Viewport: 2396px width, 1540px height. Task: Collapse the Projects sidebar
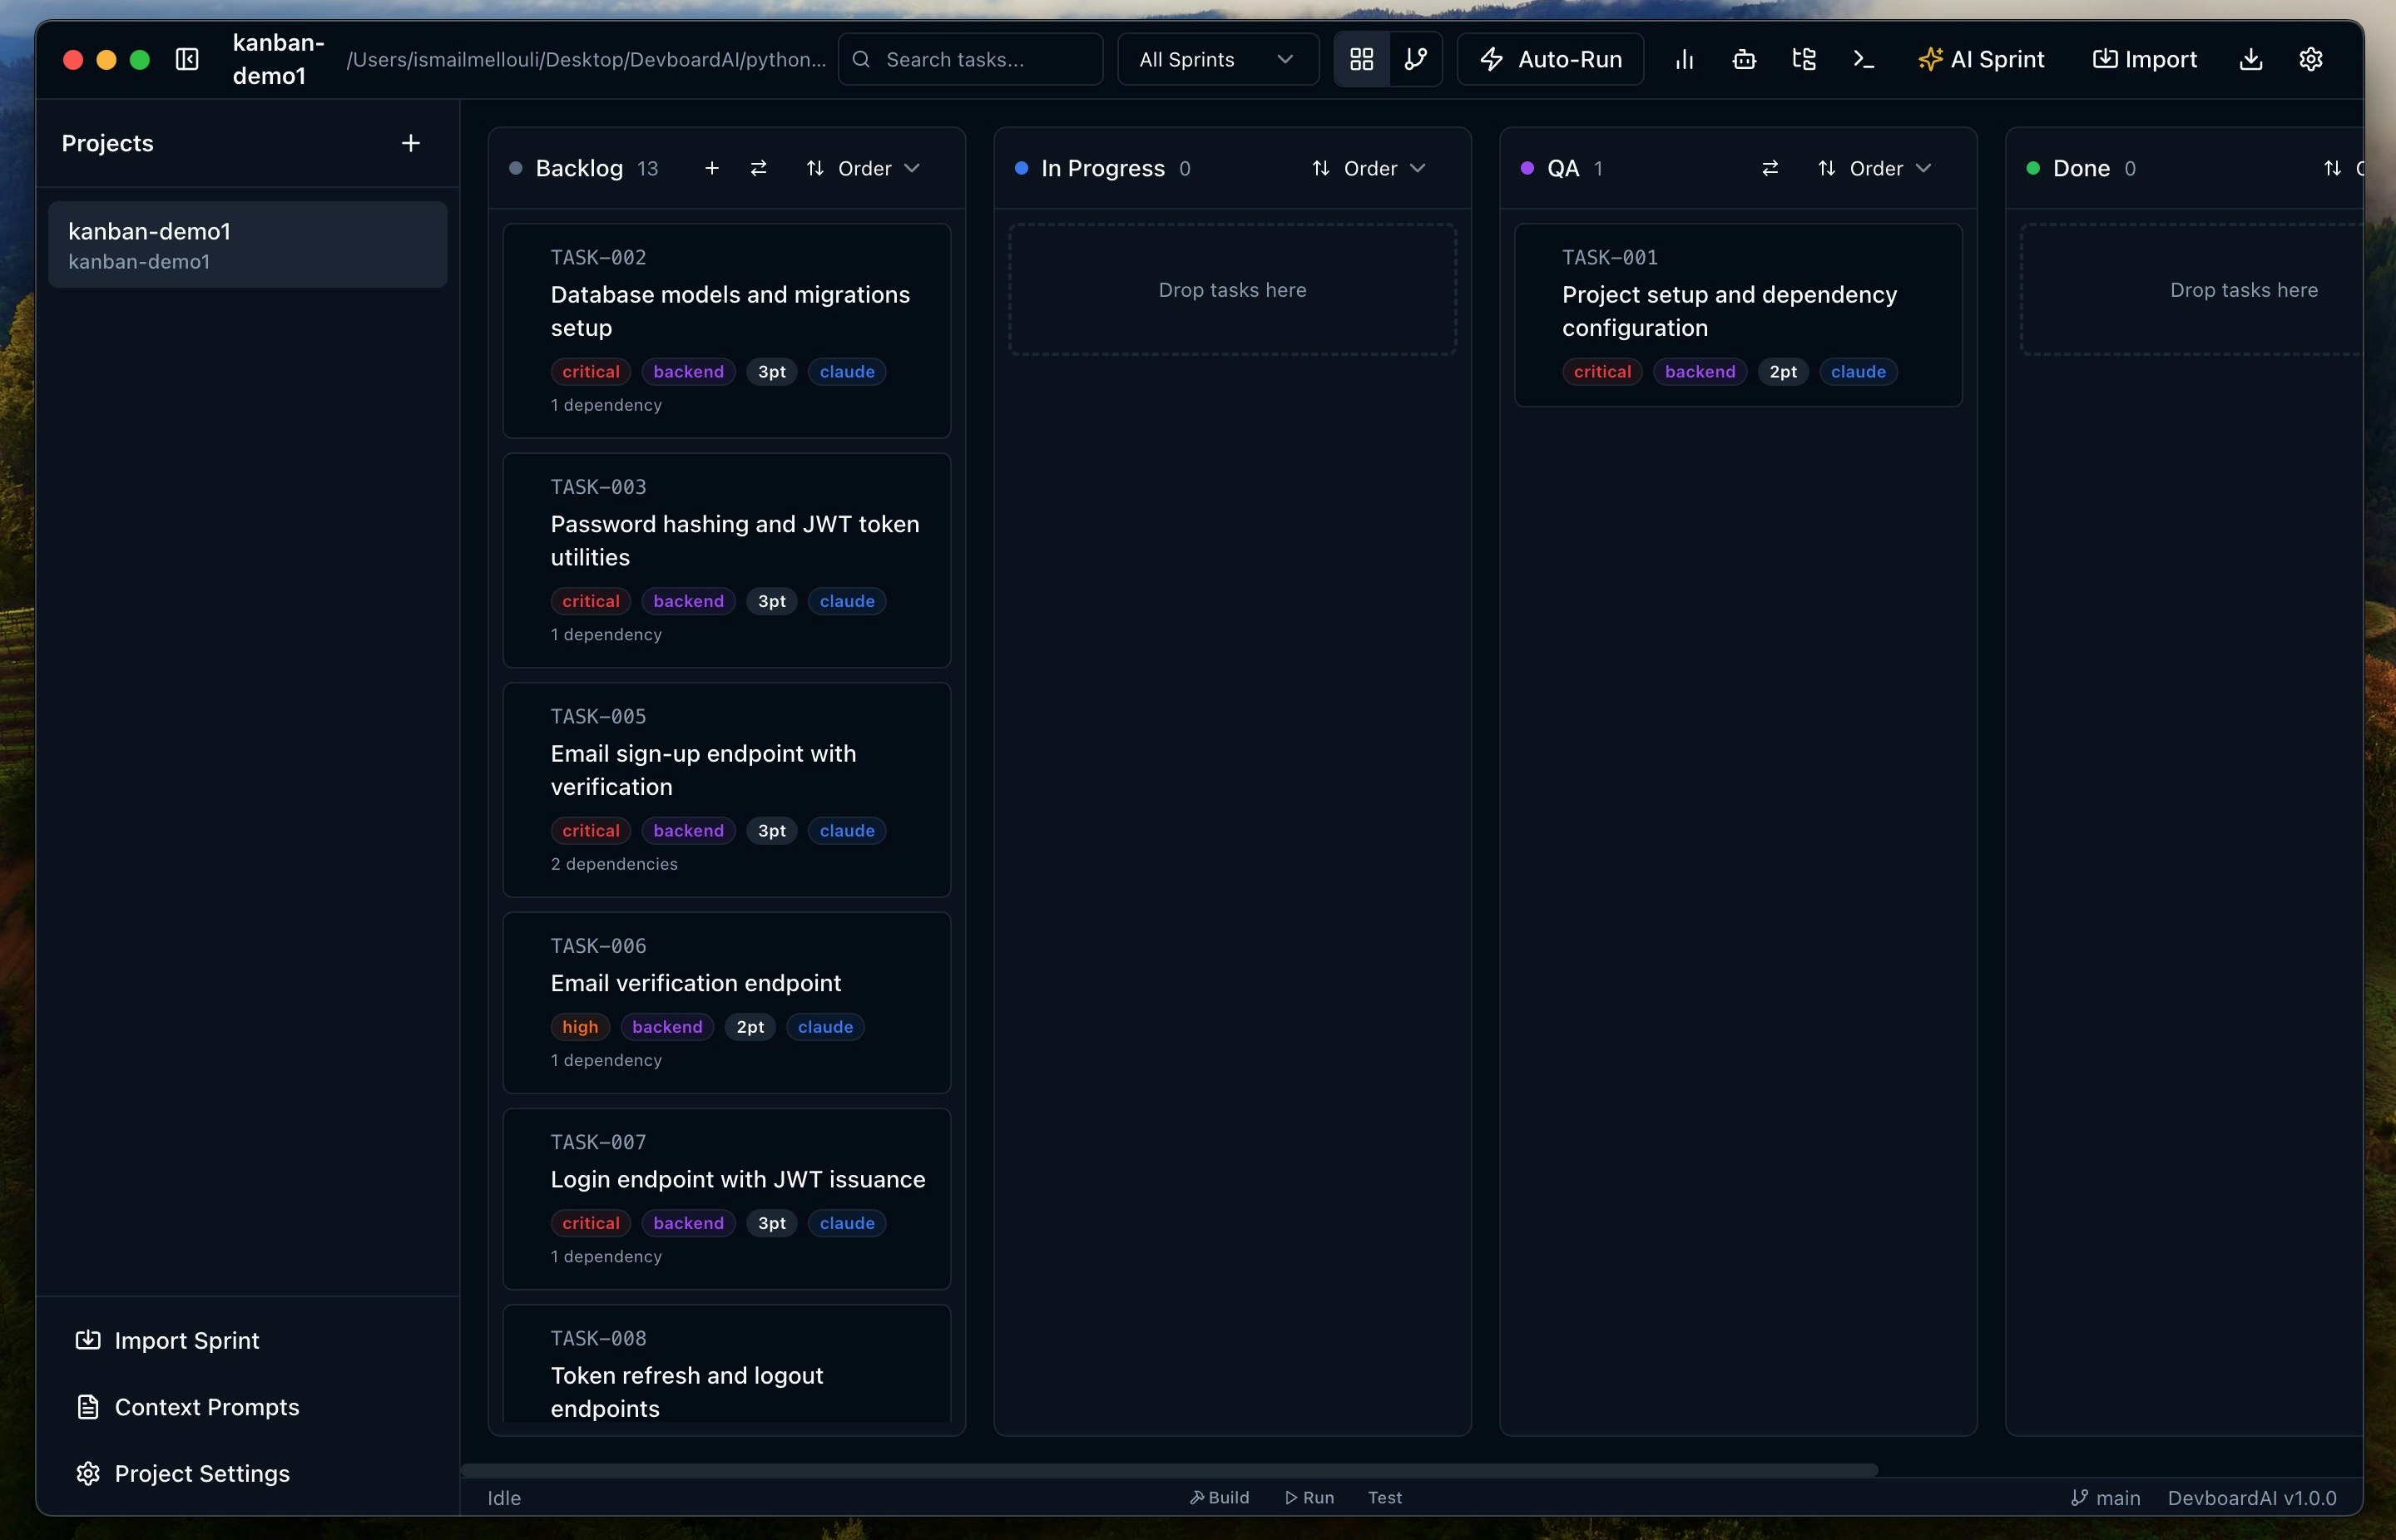pyautogui.click(x=187, y=59)
